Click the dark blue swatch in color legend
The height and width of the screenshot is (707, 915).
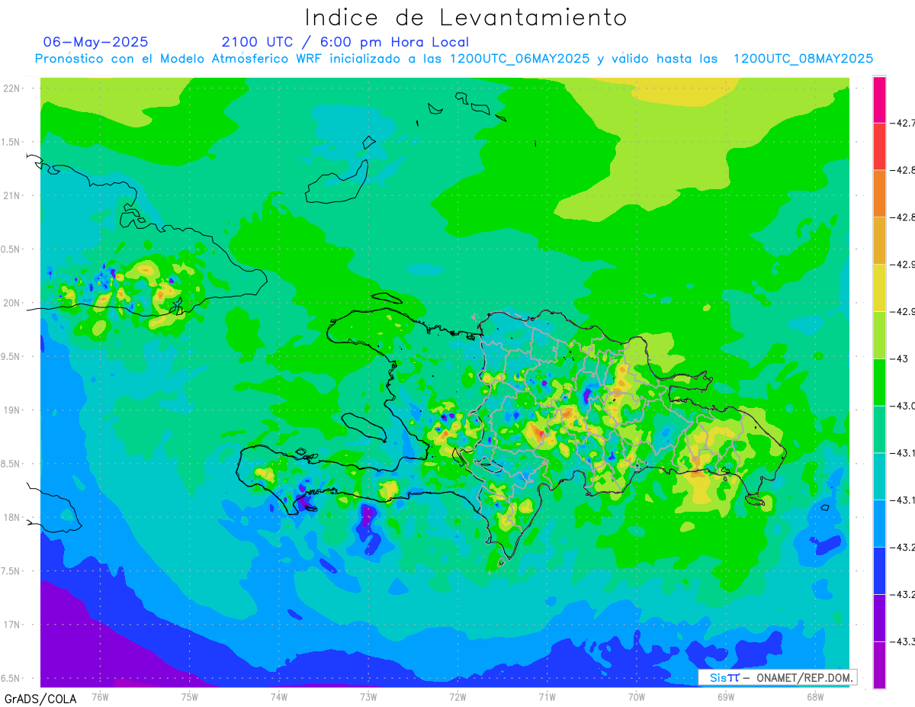879,570
